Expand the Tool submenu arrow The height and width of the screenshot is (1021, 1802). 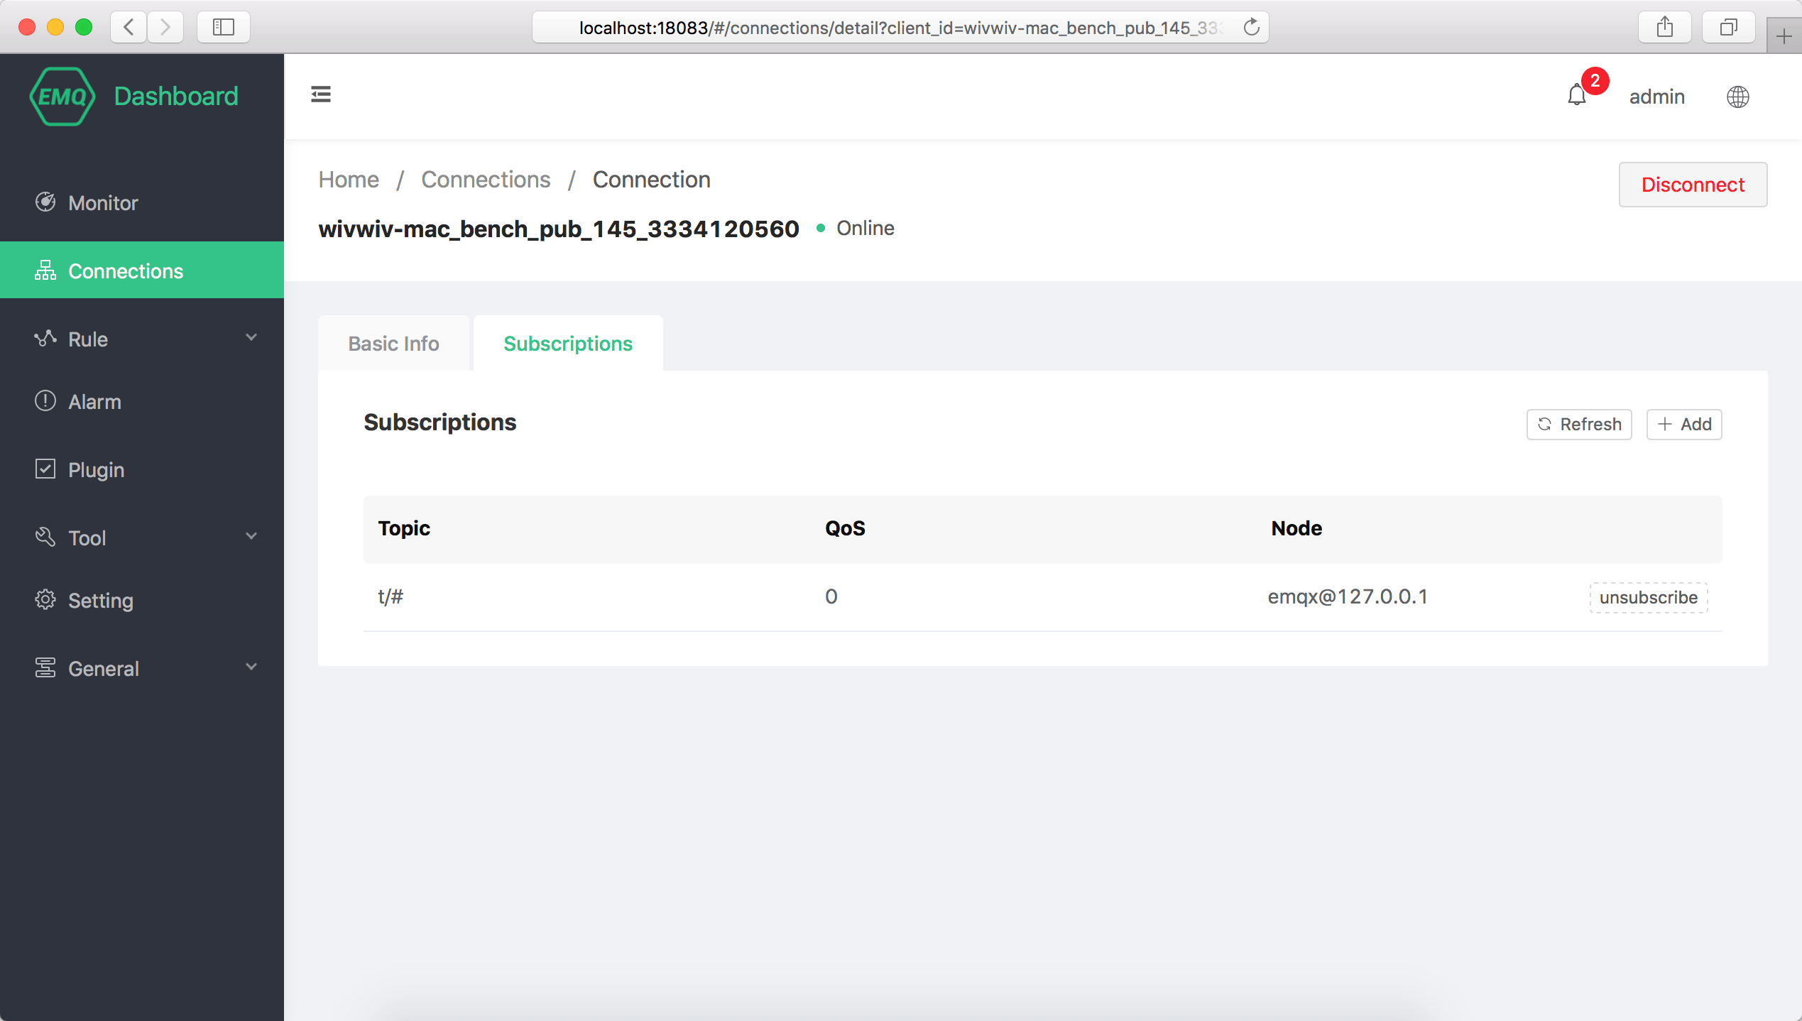251,537
